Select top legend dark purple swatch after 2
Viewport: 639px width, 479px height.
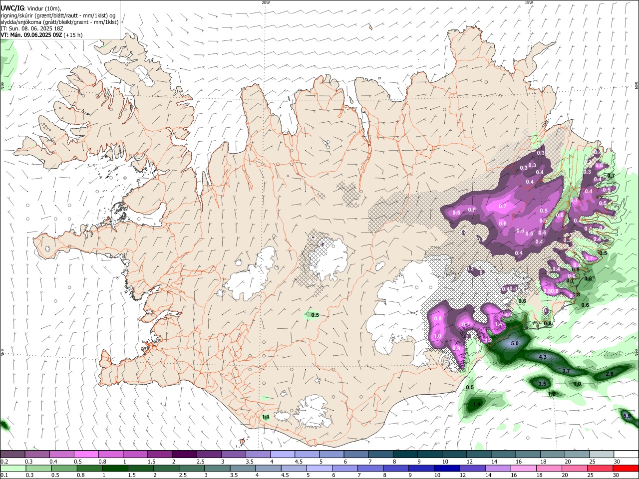click(184, 454)
